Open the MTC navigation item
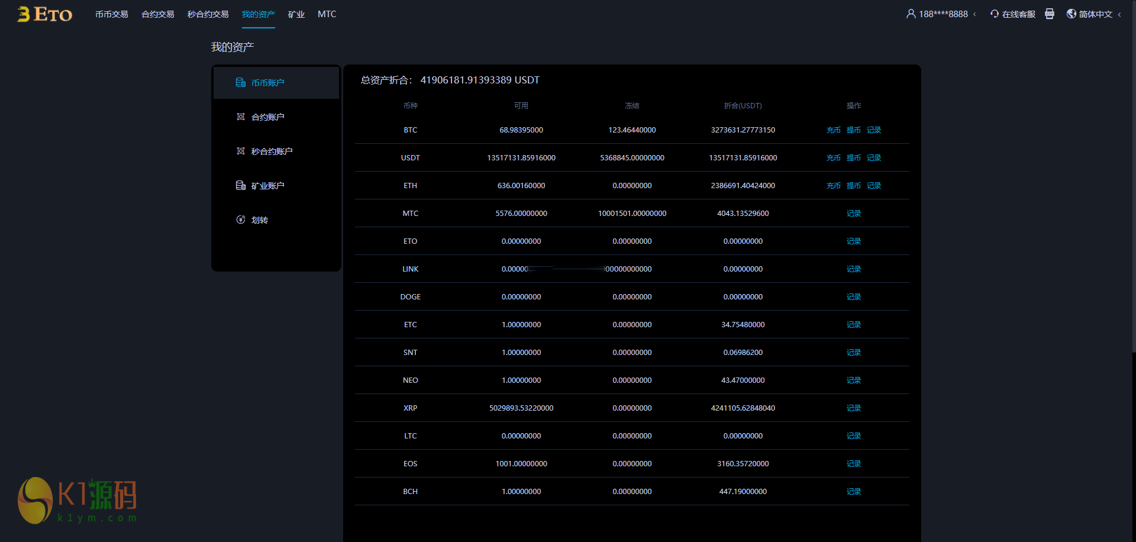Image resolution: width=1136 pixels, height=542 pixels. point(327,14)
